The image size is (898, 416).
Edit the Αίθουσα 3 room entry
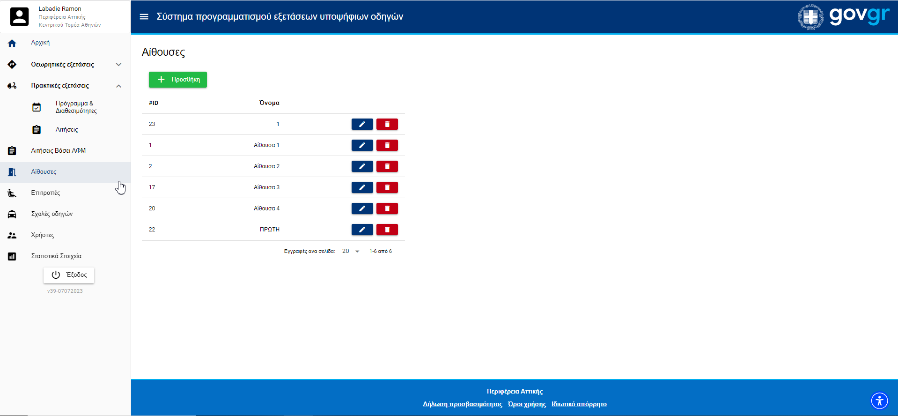[362, 187]
